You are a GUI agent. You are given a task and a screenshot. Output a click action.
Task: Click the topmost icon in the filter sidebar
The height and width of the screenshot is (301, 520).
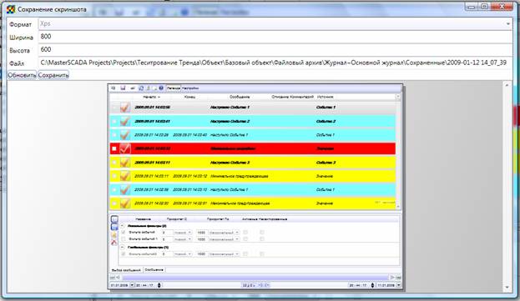(x=114, y=219)
